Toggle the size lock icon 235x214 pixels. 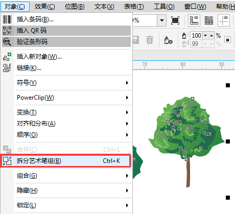[227, 39]
